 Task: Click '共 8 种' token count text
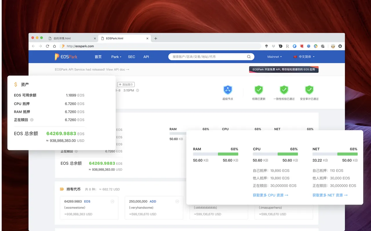point(90,189)
